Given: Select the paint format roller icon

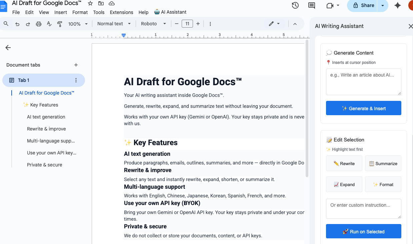Looking at the screenshot, I should click(60, 24).
